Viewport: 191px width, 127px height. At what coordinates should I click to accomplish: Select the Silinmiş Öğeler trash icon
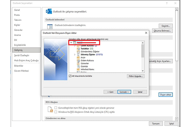click(x=78, y=55)
